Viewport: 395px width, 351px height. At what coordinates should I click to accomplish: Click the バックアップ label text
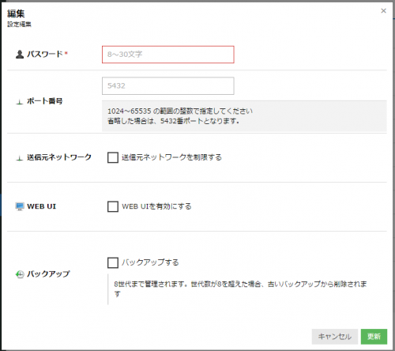coord(48,274)
